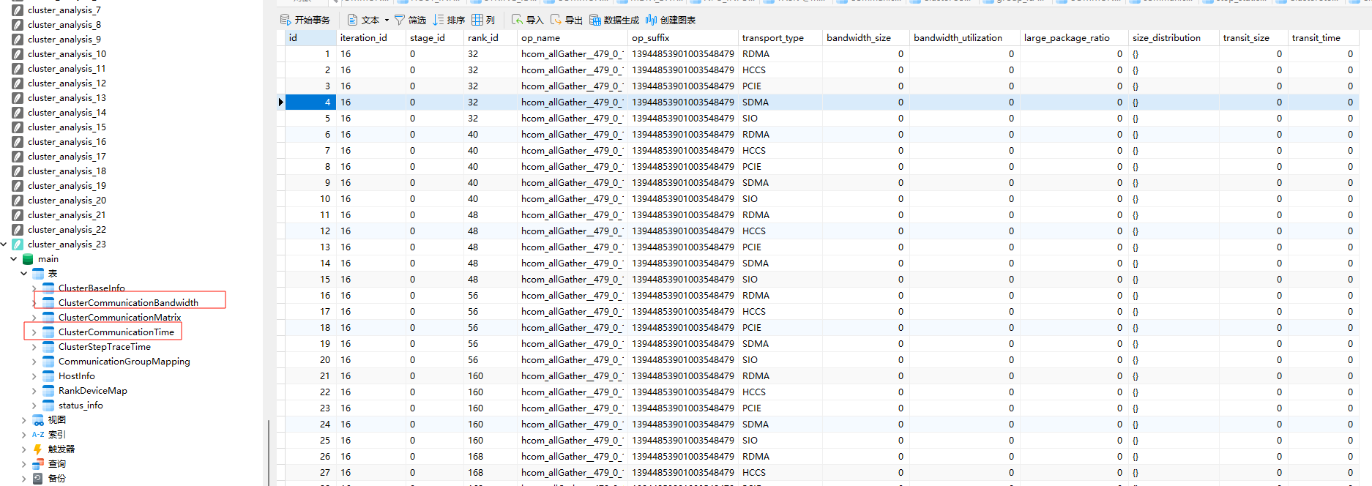Expand the ClusterCommunicationTime table node

pos(34,332)
